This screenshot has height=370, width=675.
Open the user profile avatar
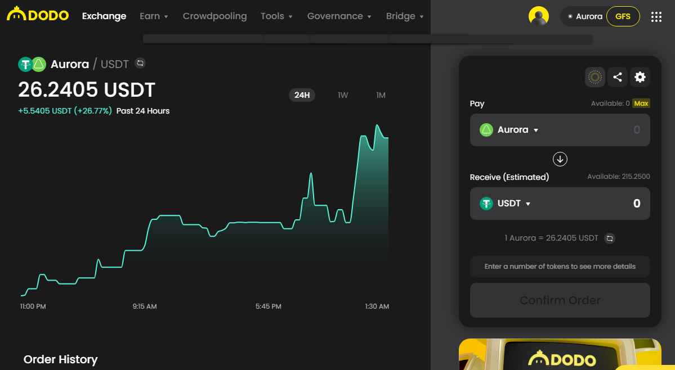(539, 16)
